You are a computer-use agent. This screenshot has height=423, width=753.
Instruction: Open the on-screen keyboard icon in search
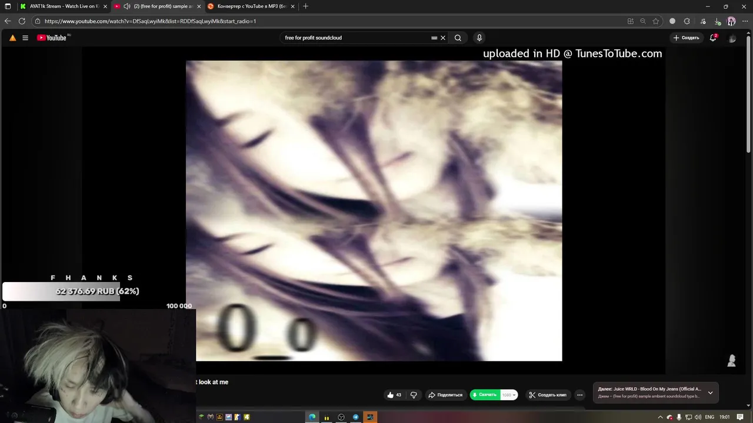[x=434, y=38]
